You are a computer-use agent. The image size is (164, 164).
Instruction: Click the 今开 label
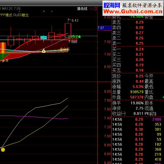pyautogui.click(x=149, y=76)
